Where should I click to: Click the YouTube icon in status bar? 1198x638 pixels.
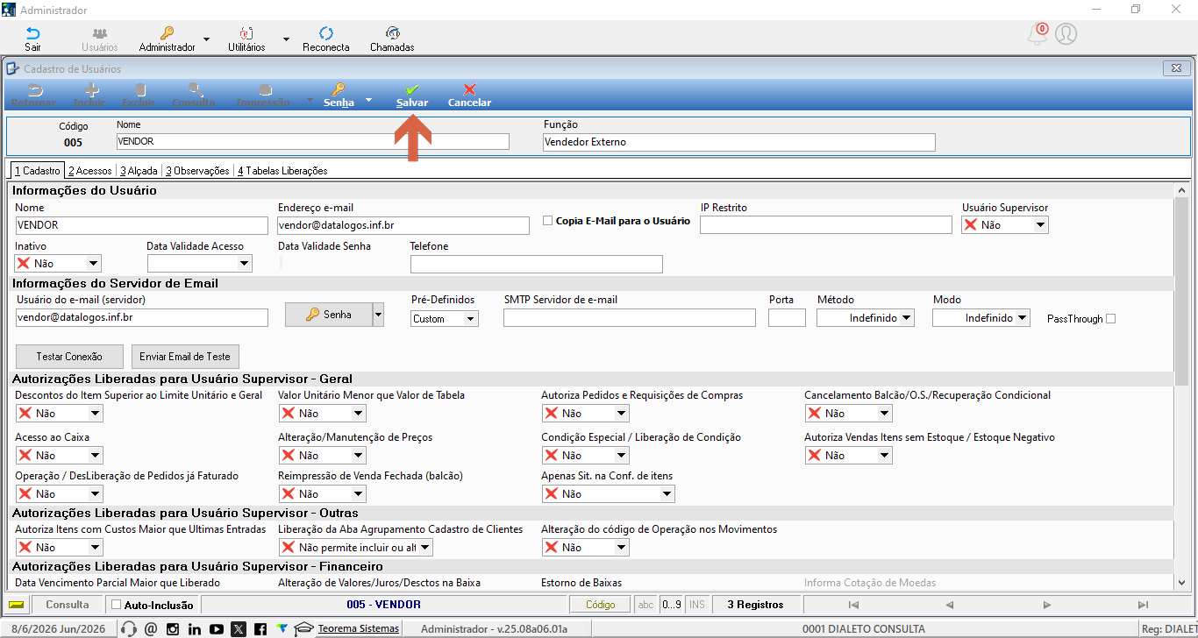click(x=216, y=628)
